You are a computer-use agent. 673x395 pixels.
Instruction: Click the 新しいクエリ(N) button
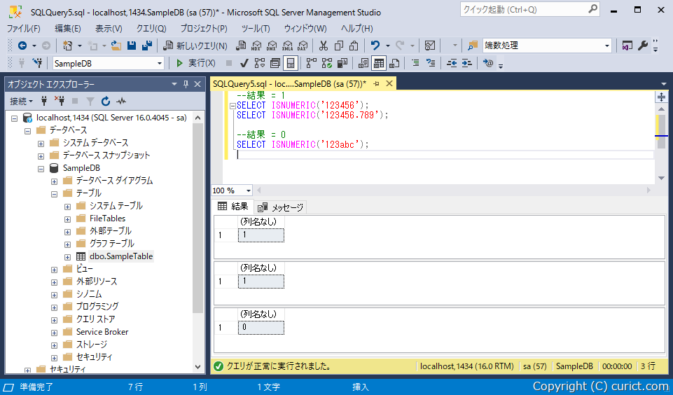pyautogui.click(x=195, y=46)
